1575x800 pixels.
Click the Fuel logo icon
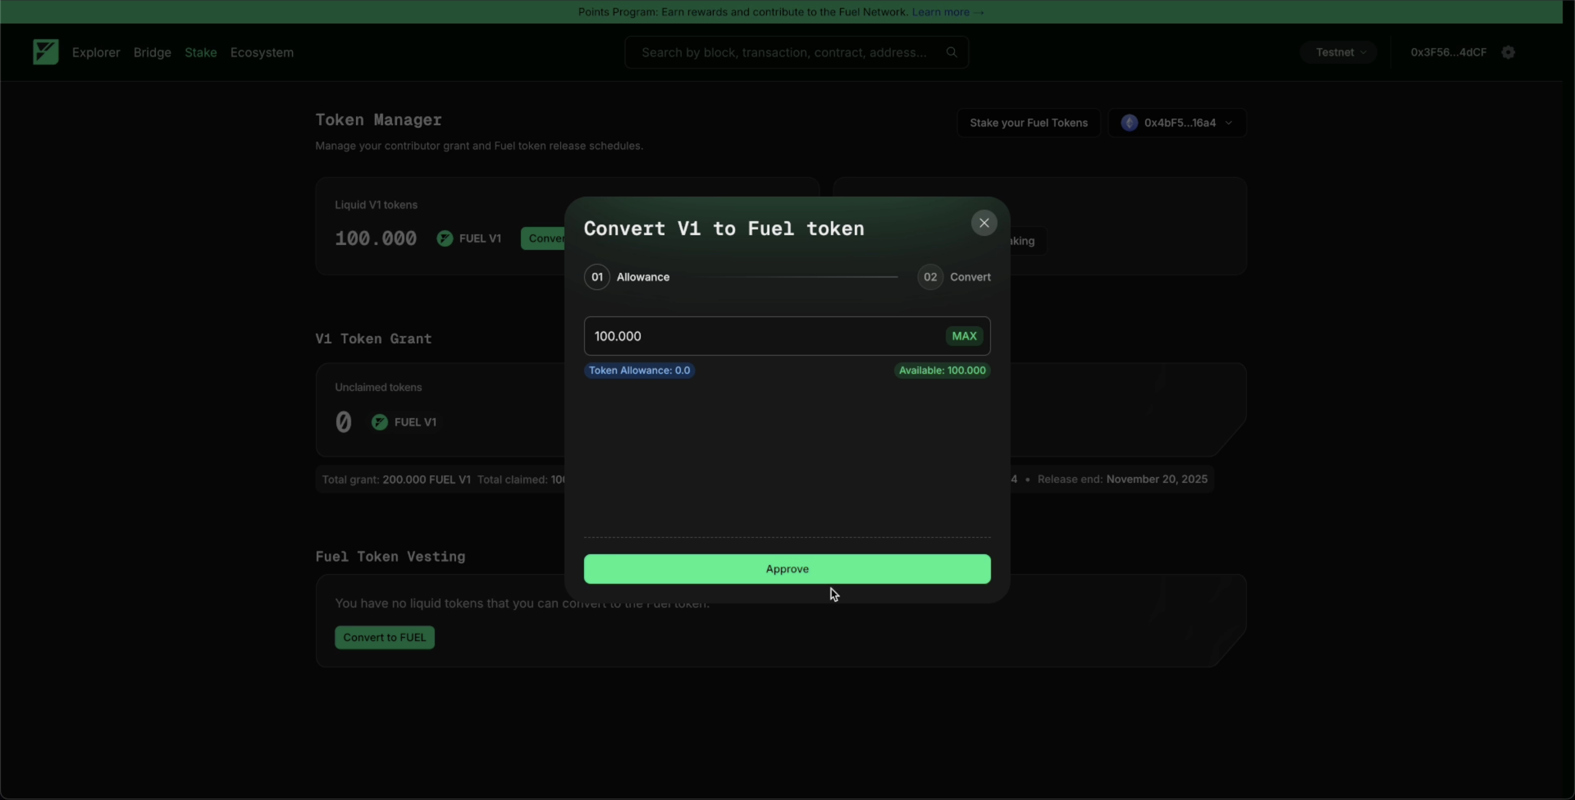[46, 52]
